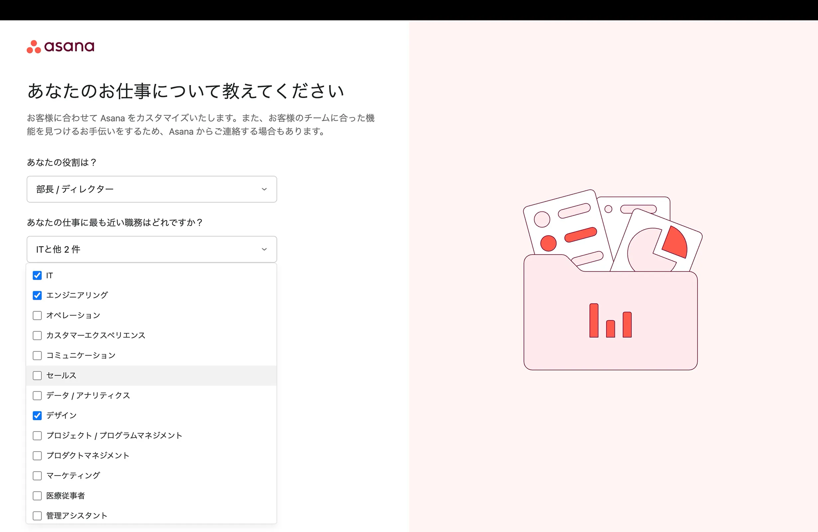Check the プロジェクト / プログラムマネジメント checkbox
This screenshot has width=818, height=532.
(37, 436)
